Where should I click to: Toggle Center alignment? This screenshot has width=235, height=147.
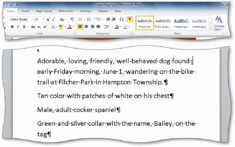coord(86,27)
